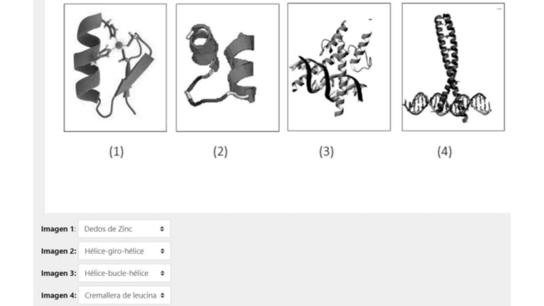The width and height of the screenshot is (544, 306).
Task: Click the Imagen 1 label
Action: (58, 229)
